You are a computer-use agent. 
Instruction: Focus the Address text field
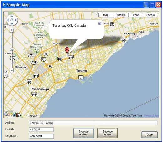93,123
